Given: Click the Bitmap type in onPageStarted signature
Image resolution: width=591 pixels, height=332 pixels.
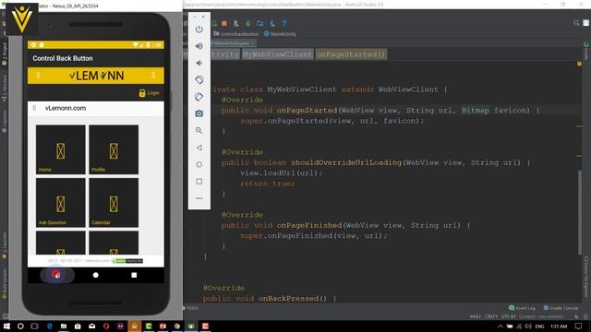Looking at the screenshot, I should click(x=476, y=111).
